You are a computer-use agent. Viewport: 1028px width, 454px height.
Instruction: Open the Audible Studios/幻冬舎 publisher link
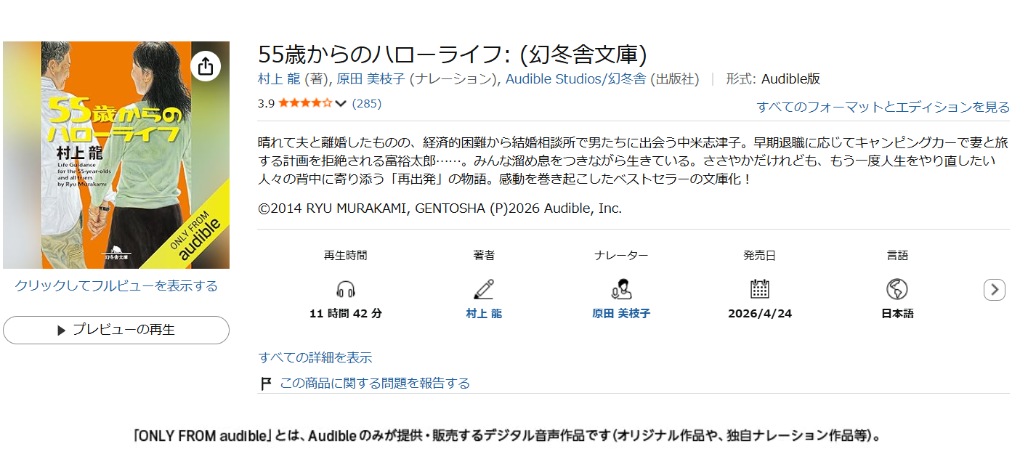[x=575, y=78]
